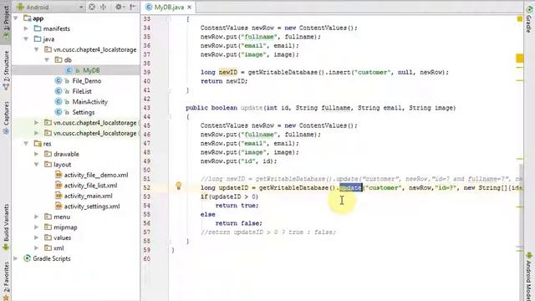Click the yellow inspection indicator atop scrollbar
535x301 pixels.
(x=520, y=18)
